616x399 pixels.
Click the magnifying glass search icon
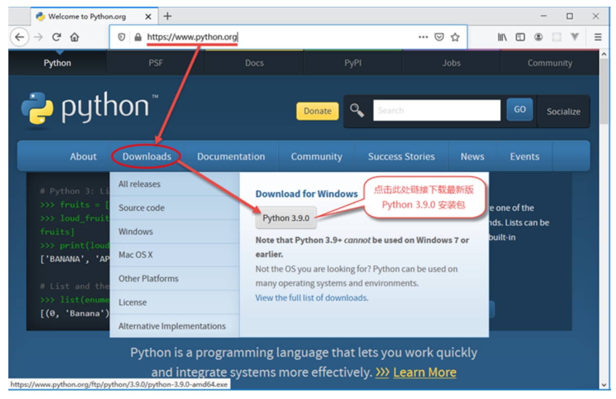pos(357,110)
